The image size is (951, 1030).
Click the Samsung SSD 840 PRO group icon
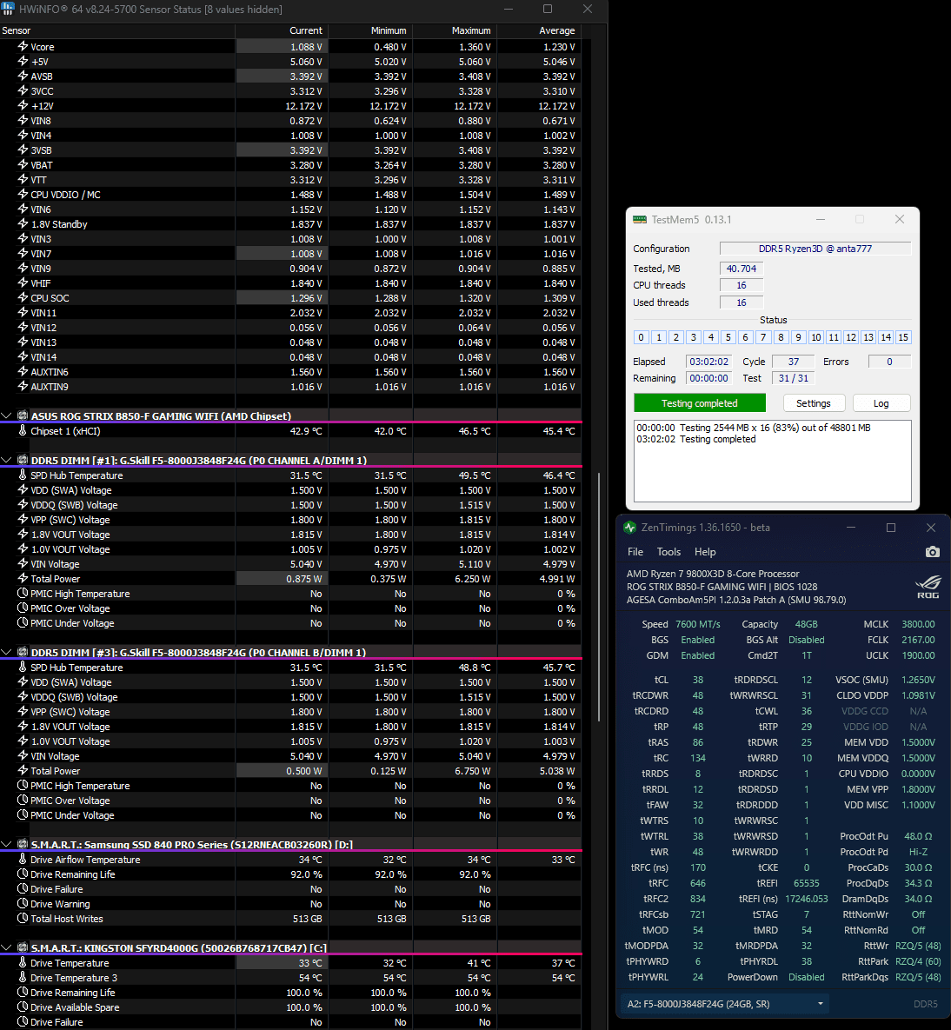click(23, 844)
